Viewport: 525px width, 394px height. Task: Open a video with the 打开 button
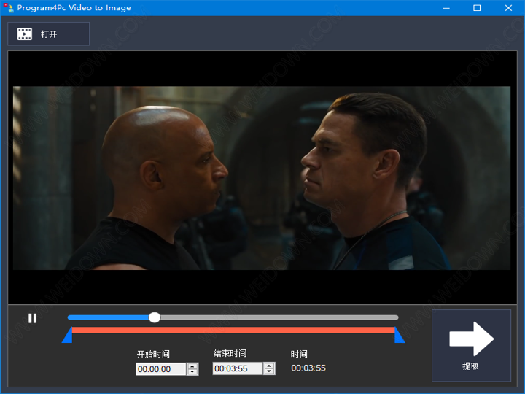pos(49,34)
